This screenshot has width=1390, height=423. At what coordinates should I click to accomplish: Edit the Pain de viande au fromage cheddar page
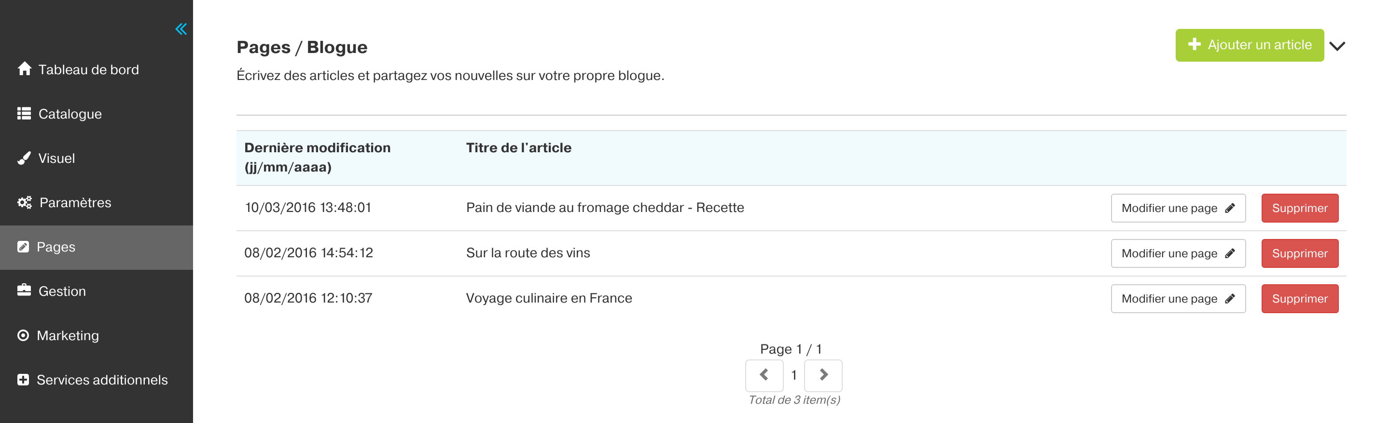[1178, 208]
